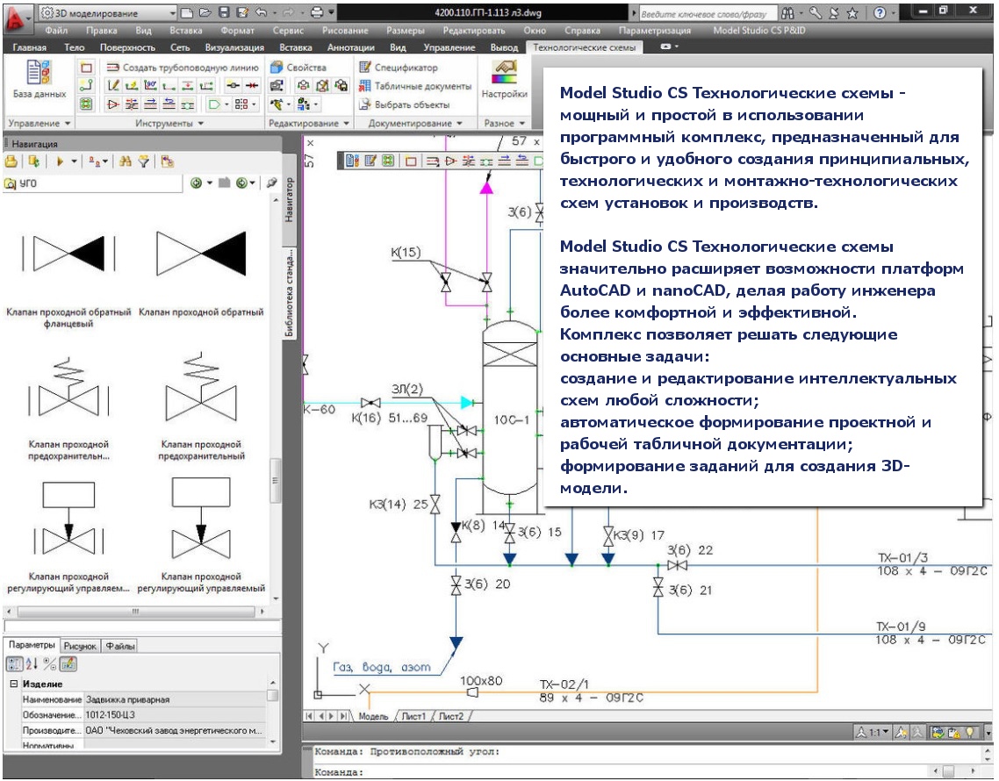Click the favorites star icon in title bar
The image size is (999, 781).
click(x=853, y=12)
